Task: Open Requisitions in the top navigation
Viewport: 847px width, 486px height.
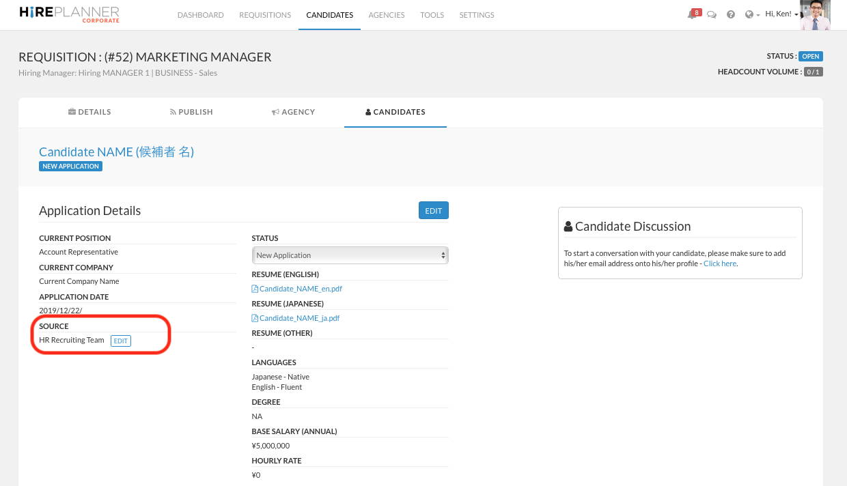Action: click(x=265, y=15)
